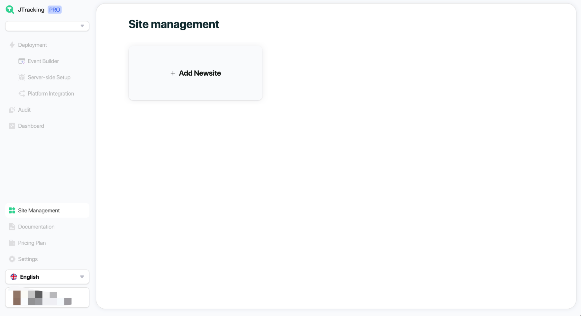
Task: Click the plus sign on Add Newsite
Action: [x=173, y=73]
